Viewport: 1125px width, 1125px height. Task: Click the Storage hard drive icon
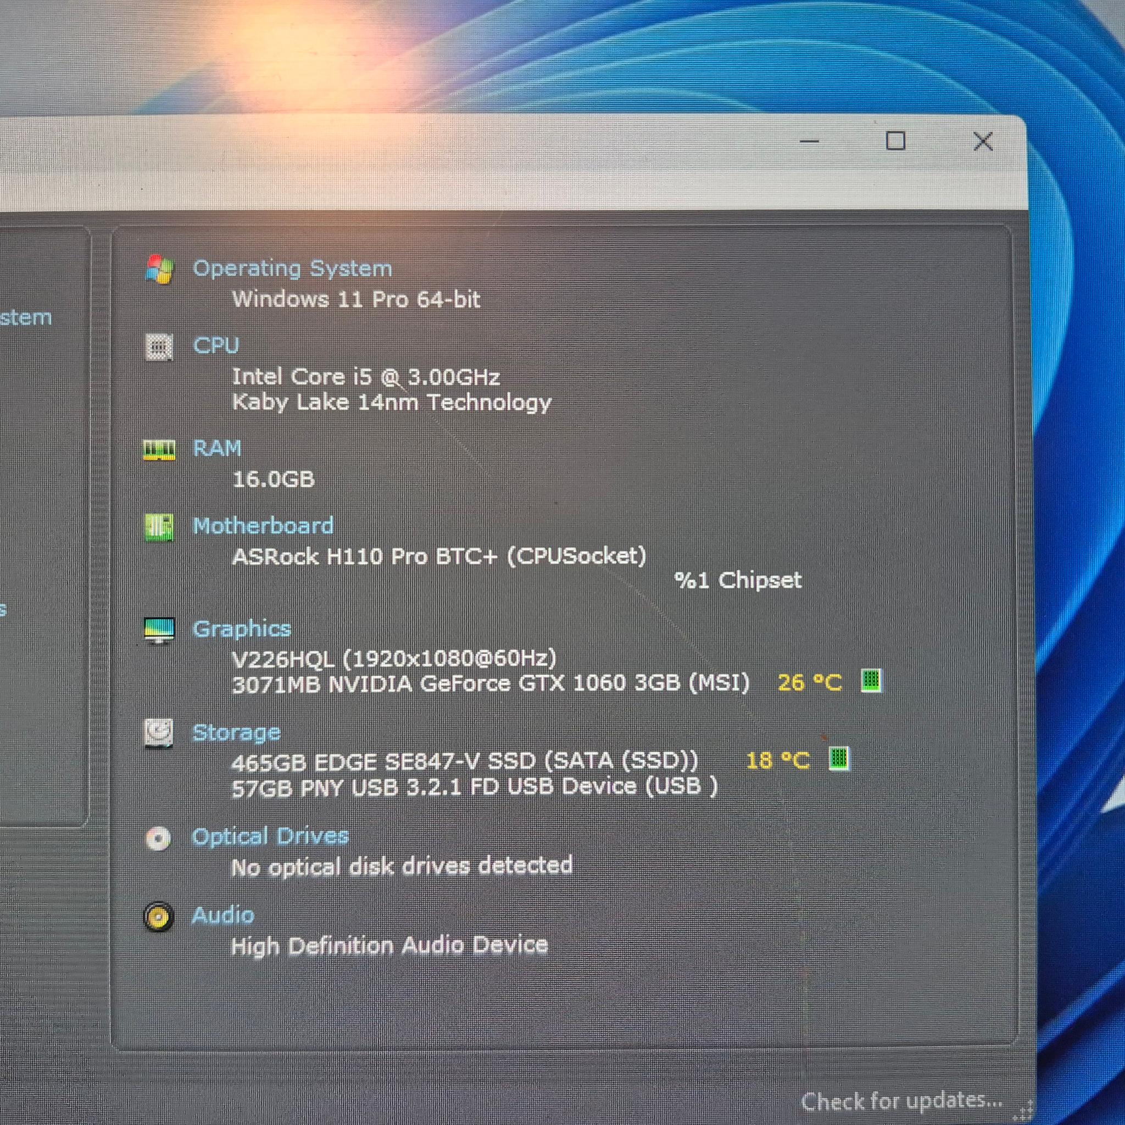(x=158, y=734)
